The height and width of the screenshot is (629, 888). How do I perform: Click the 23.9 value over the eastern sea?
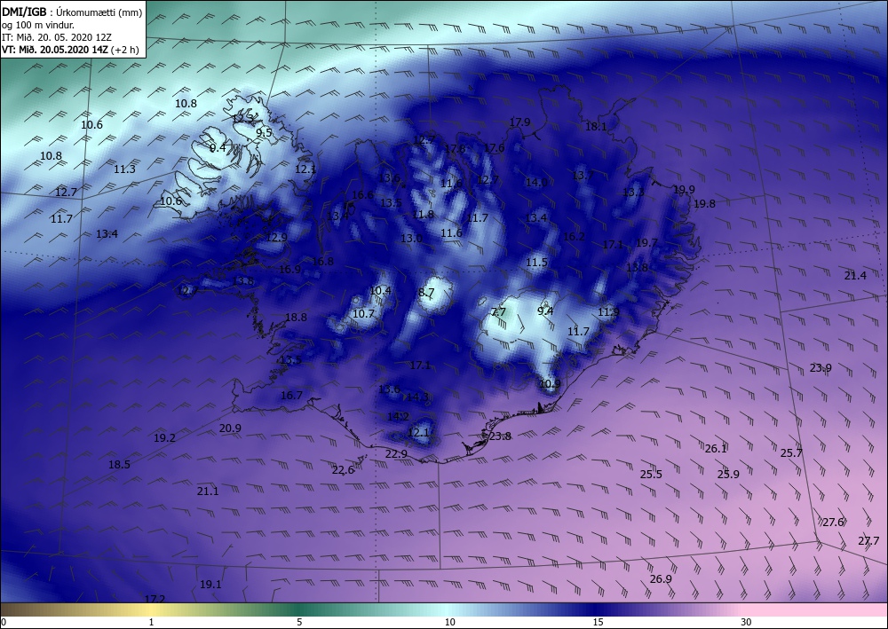point(821,367)
